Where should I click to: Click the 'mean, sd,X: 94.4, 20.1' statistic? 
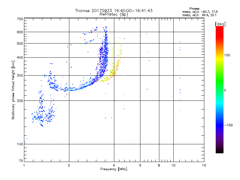coord(199,15)
